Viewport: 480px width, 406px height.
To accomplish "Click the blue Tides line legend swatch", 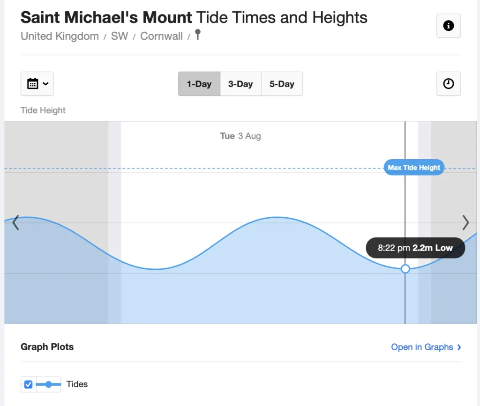I will tap(48, 384).
